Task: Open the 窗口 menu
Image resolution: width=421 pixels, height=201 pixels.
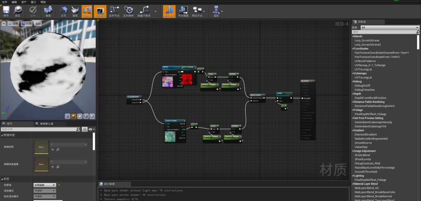Action: [x=34, y=2]
